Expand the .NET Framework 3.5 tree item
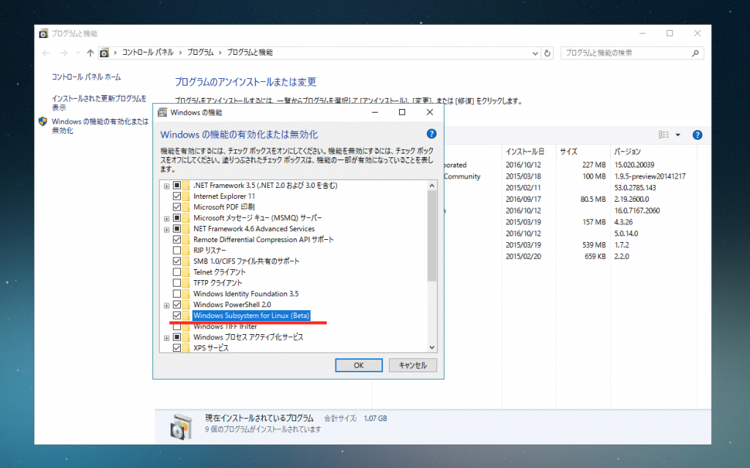Image resolution: width=750 pixels, height=468 pixels. coord(166,185)
